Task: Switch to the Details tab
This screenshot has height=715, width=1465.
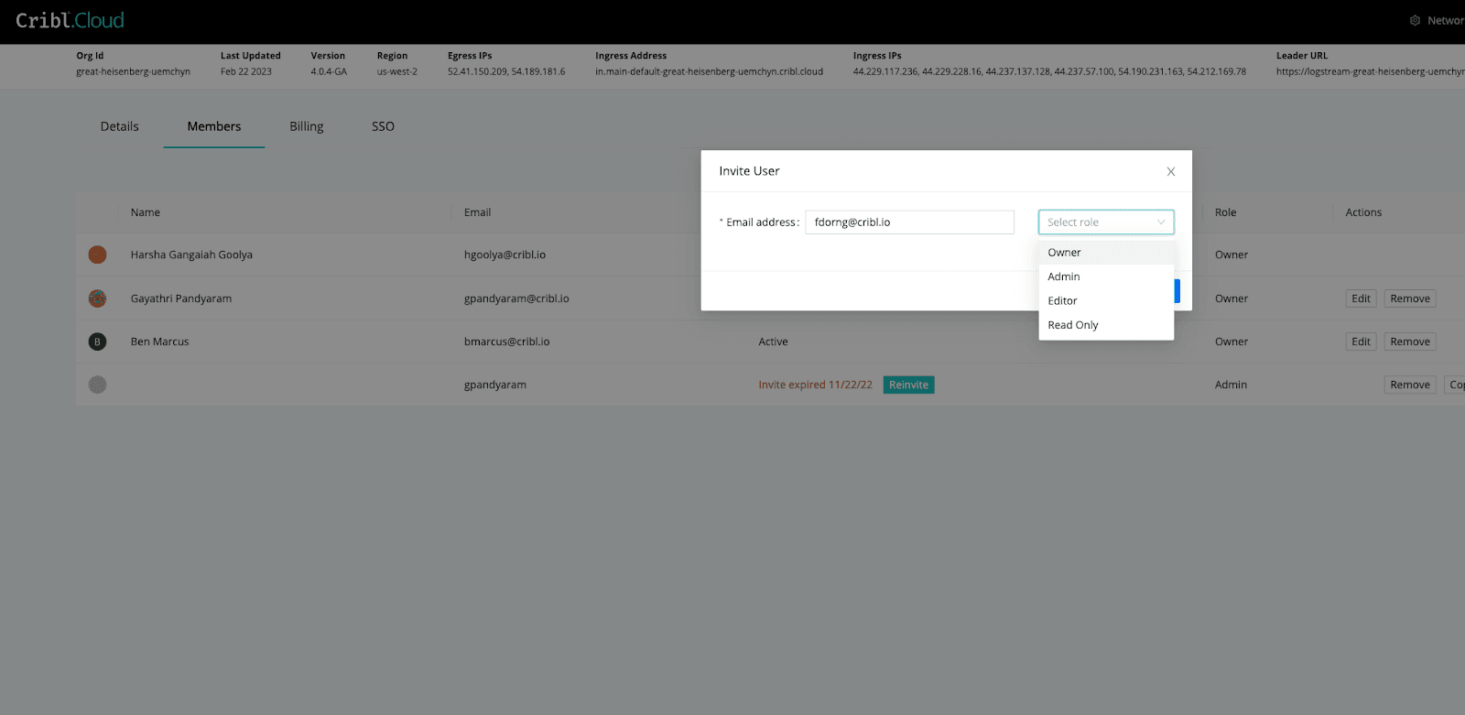Action: [x=119, y=126]
